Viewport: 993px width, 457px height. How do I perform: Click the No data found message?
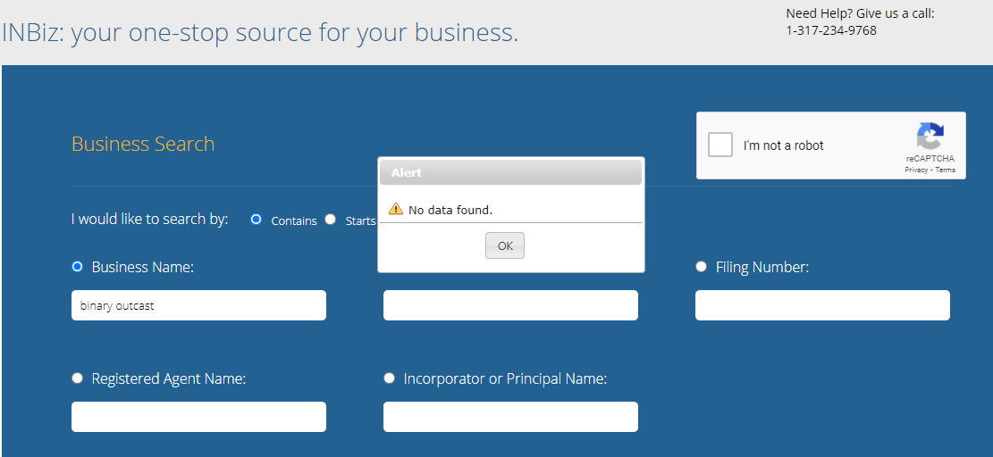point(450,210)
